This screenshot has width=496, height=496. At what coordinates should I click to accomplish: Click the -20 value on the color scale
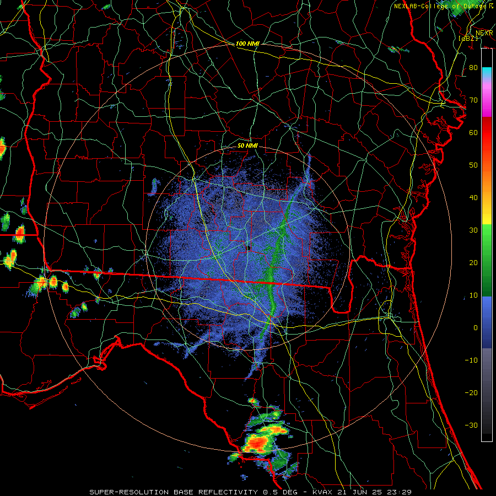(x=471, y=392)
